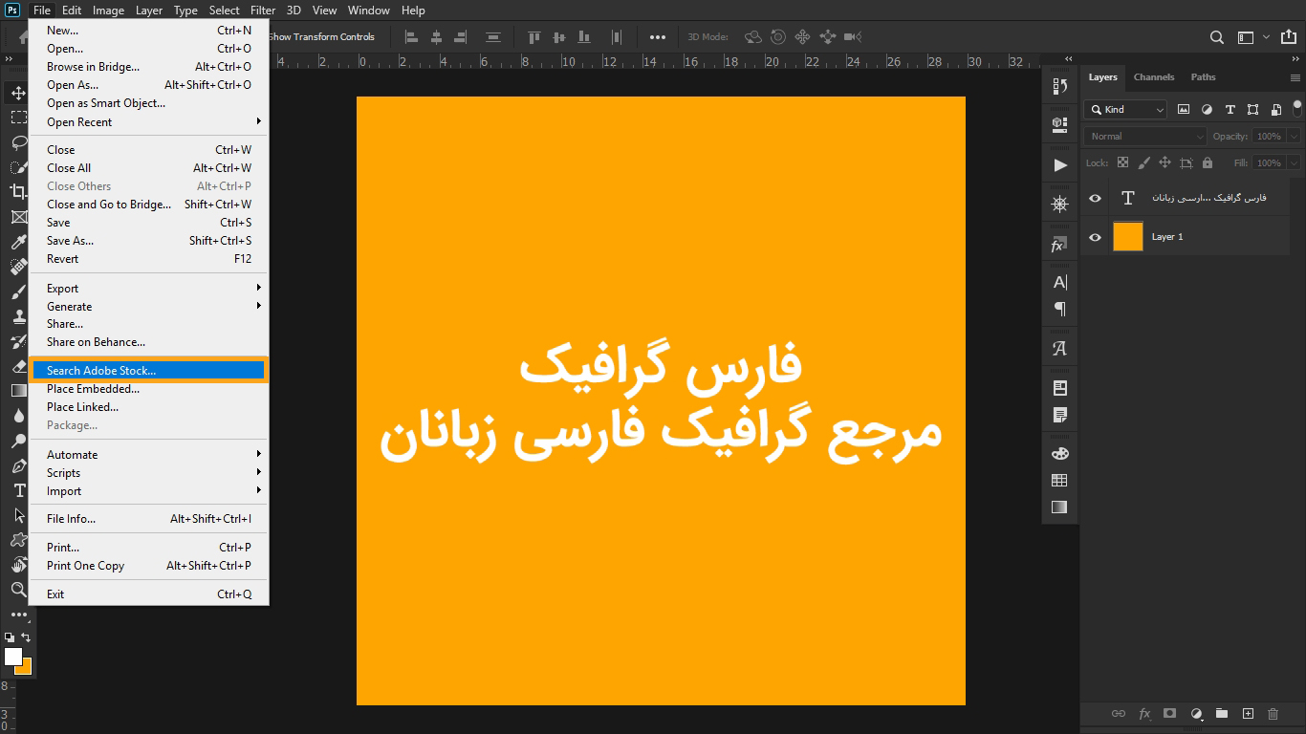Select the Crop tool
The width and height of the screenshot is (1306, 734).
click(x=17, y=191)
